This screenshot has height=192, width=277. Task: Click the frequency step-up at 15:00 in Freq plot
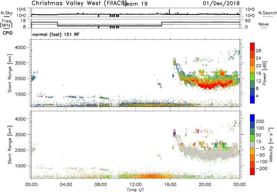pos(162,24)
